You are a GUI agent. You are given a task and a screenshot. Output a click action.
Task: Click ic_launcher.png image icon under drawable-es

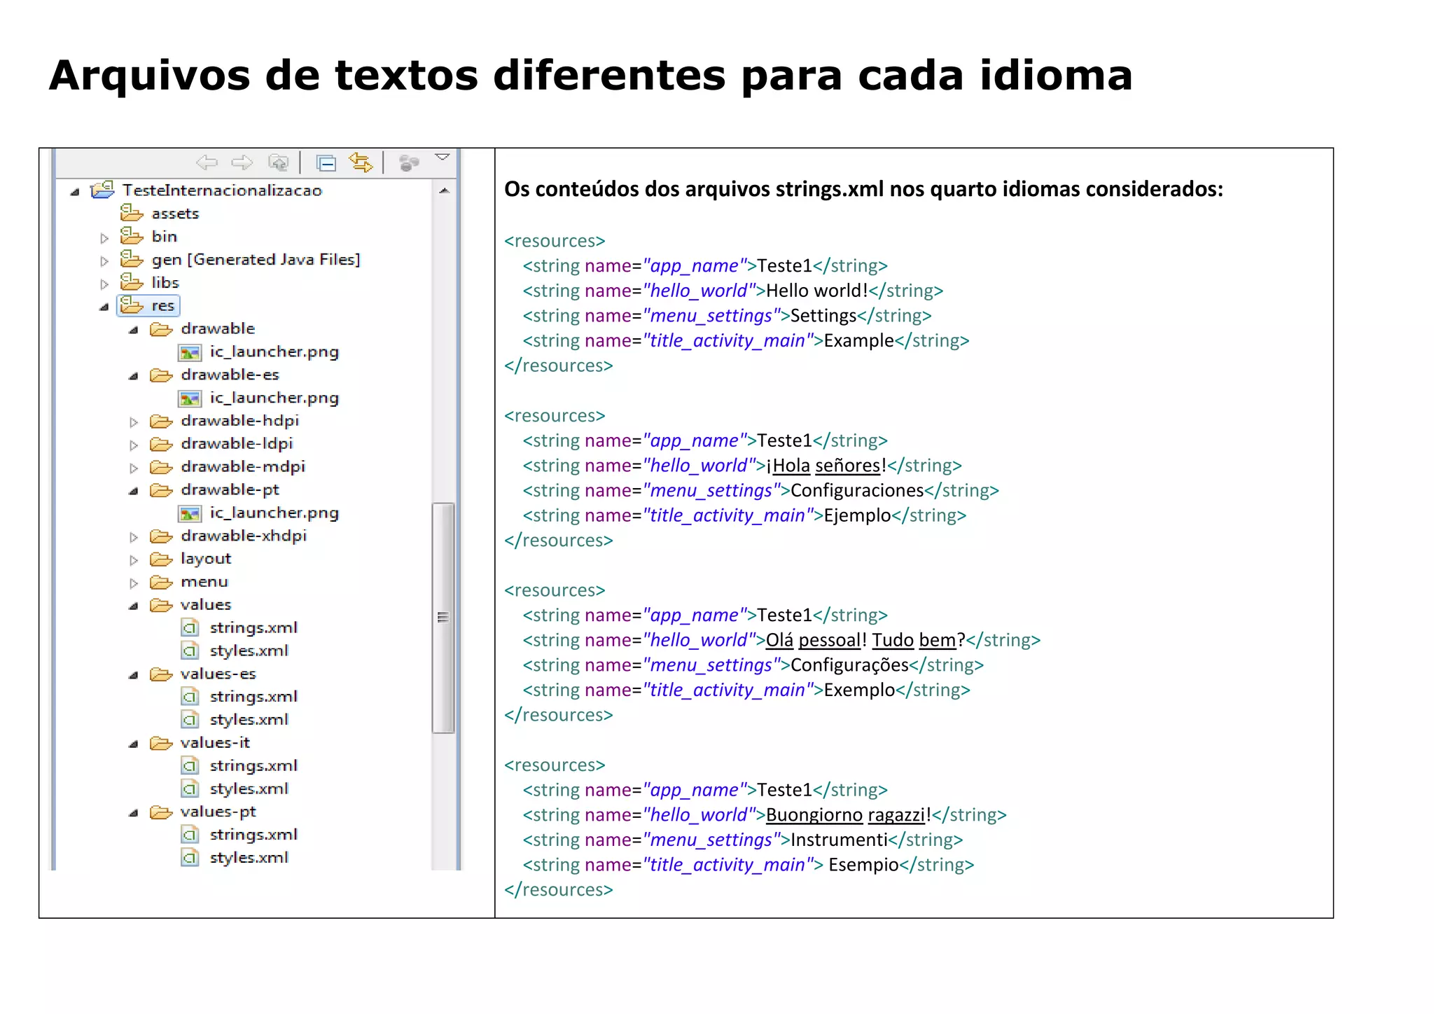pos(190,398)
